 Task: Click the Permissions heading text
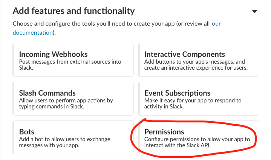click(164, 132)
